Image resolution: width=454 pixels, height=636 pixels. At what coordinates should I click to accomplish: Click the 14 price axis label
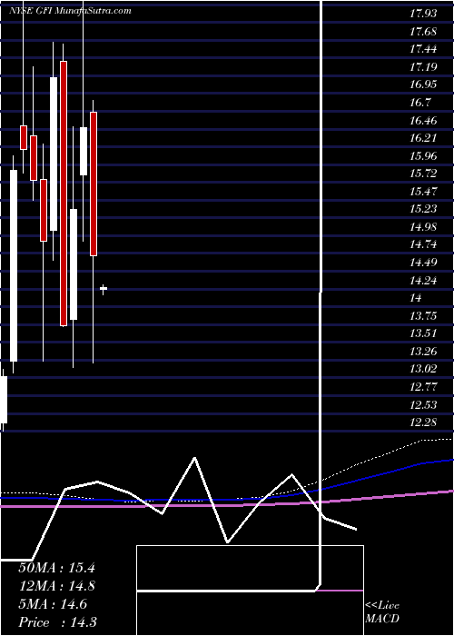click(416, 298)
